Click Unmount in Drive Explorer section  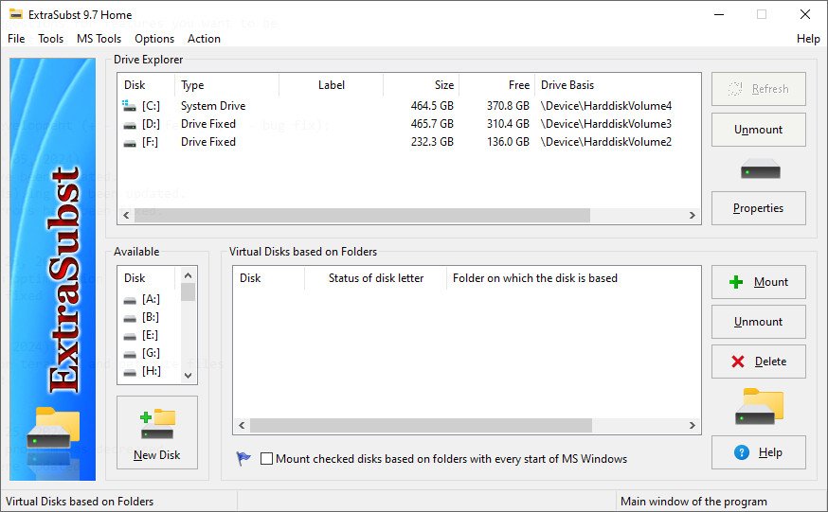click(758, 130)
